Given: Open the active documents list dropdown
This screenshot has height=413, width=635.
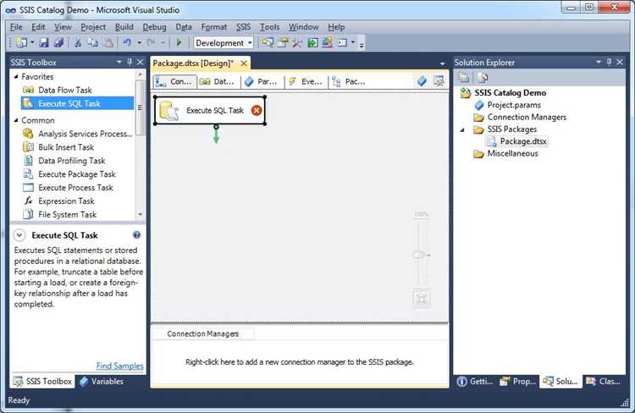Looking at the screenshot, I should [x=442, y=63].
